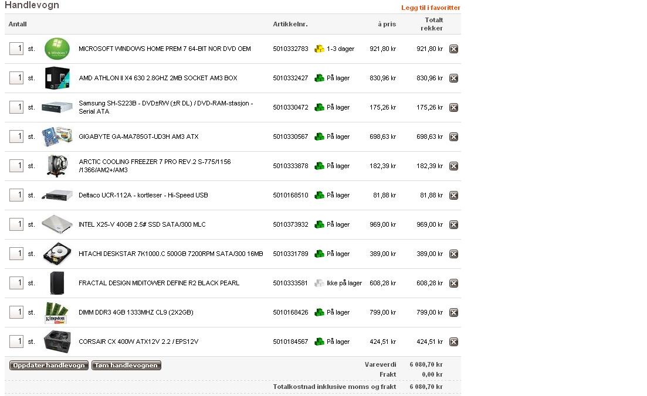
Task: Edit quantity field for Deltaco UCR-112A
Action: [x=16, y=195]
